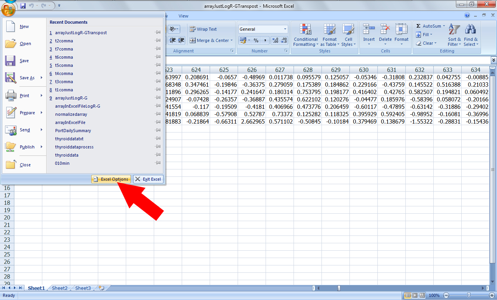Expand the Prepare submenu arrow
The height and width of the screenshot is (300, 497).
pyautogui.click(x=41, y=113)
